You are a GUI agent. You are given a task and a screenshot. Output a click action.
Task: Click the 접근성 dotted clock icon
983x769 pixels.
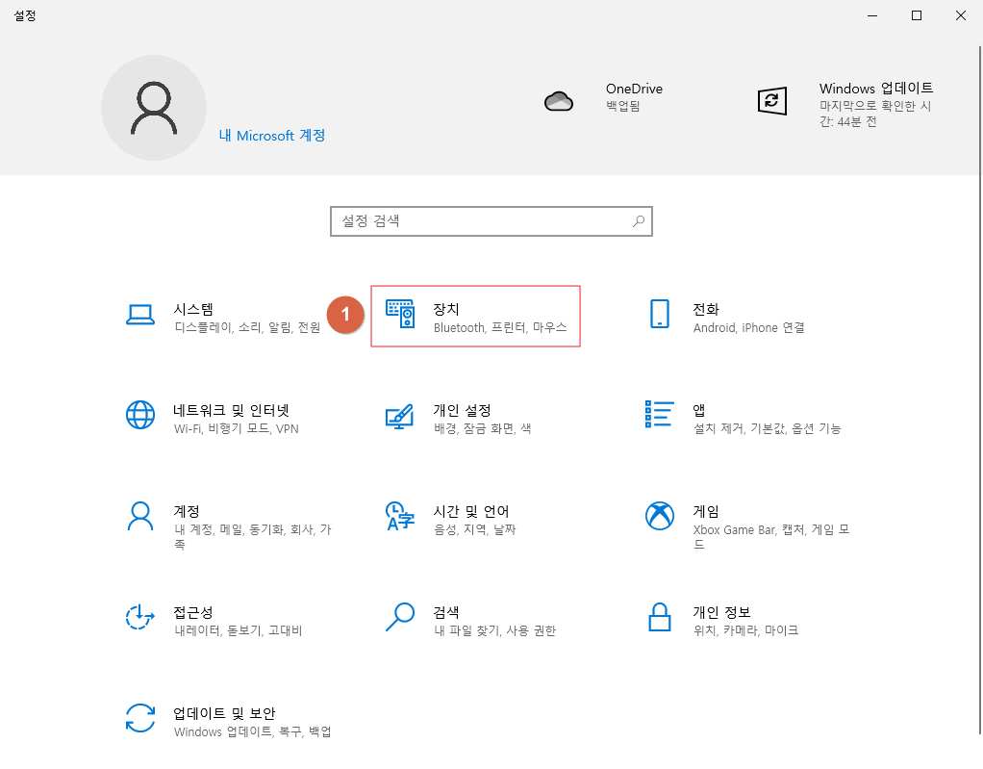tap(140, 617)
